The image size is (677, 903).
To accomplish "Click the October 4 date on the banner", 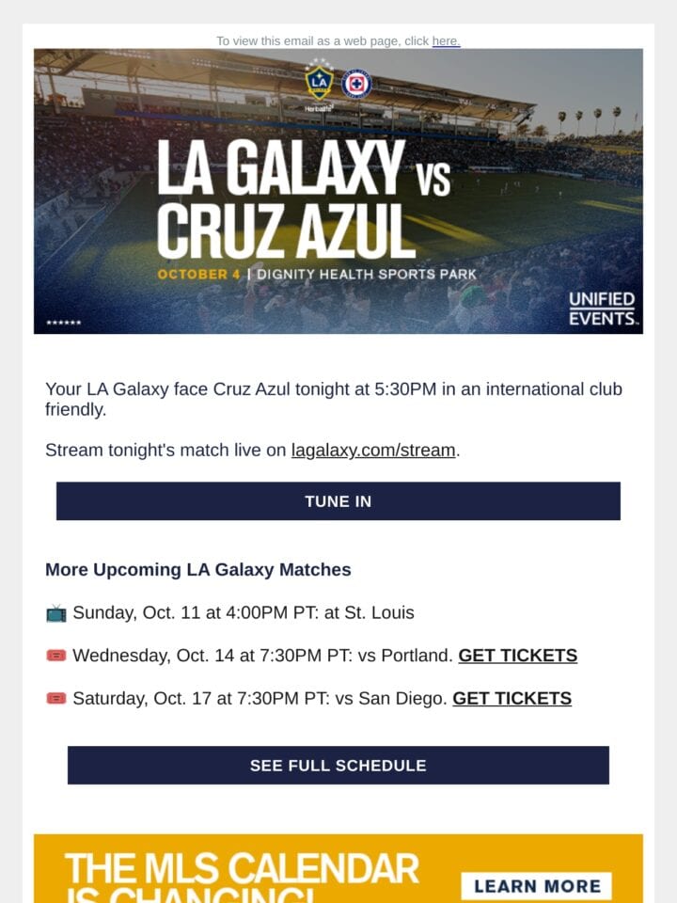I will coord(198,275).
